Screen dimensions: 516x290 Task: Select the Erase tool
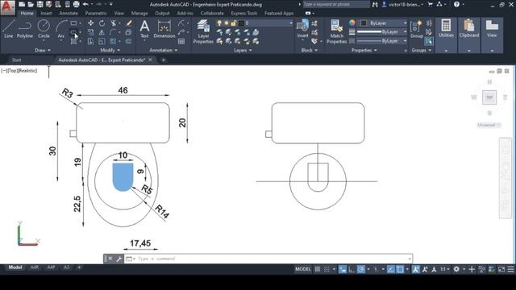(129, 23)
